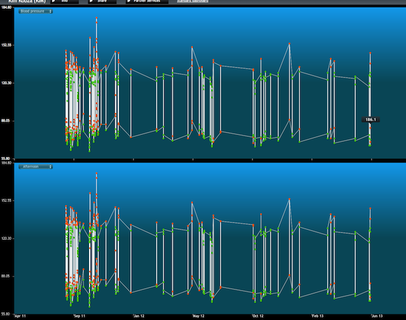Select the Jun 13 timeline label
This screenshot has width=406, height=320.
[x=377, y=317]
